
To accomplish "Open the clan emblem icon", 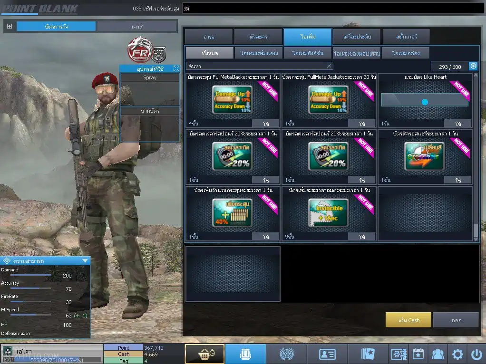I will click(x=286, y=354).
